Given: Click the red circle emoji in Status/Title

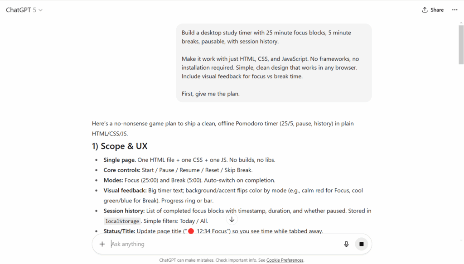Looking at the screenshot, I should [191, 231].
